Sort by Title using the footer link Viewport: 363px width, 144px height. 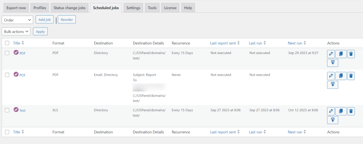click(18, 132)
